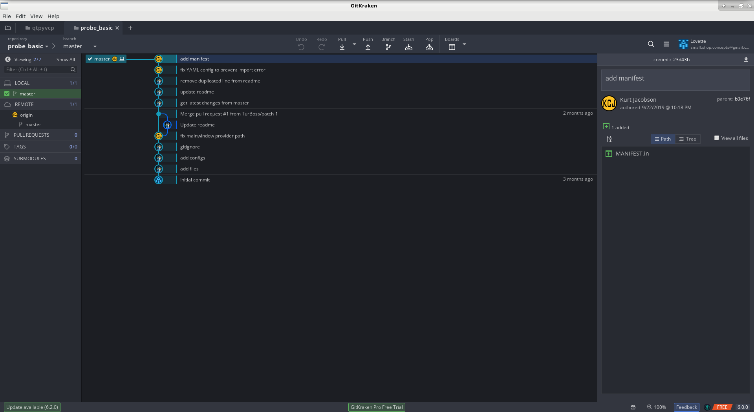Expand the PULL REQUESTS section

tap(40, 135)
